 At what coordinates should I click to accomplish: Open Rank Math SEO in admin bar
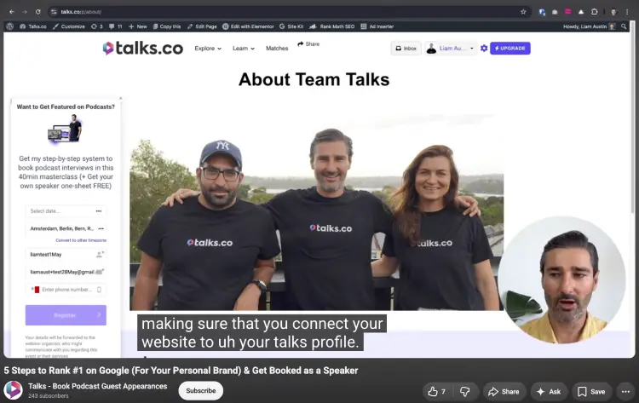[x=331, y=26]
